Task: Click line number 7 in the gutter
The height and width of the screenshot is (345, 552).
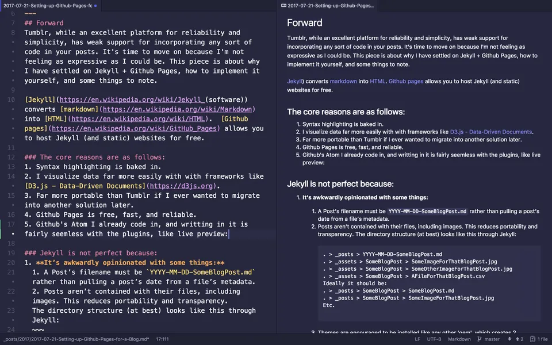Action: [13, 23]
